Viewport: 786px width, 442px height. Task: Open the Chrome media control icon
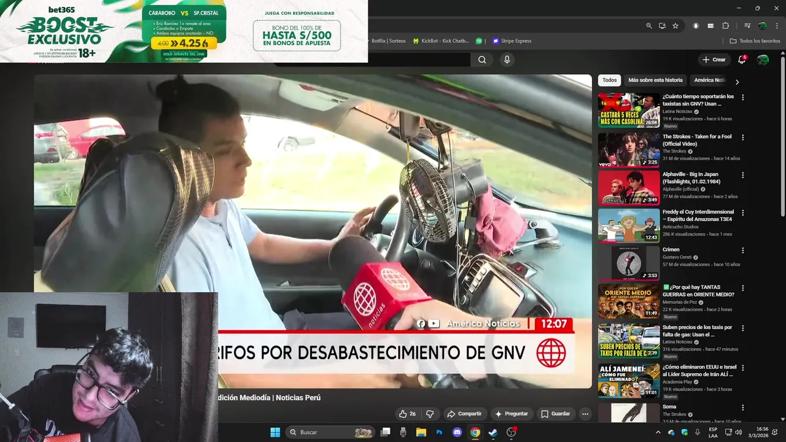[747, 26]
